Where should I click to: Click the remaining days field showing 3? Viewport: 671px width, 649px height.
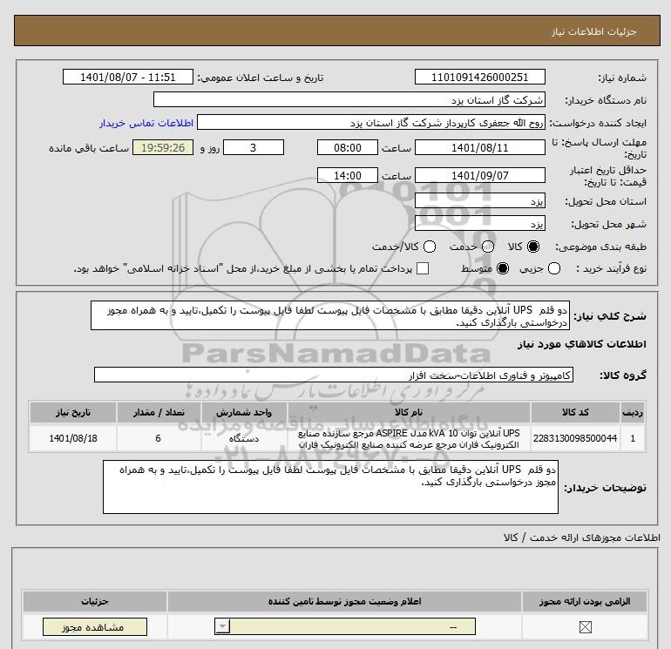(254, 147)
